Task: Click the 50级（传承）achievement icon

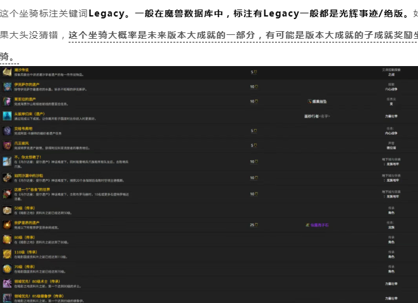Action: coord(7,210)
